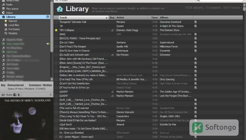
Task: Sort by Artist column header
Action: click(132, 17)
